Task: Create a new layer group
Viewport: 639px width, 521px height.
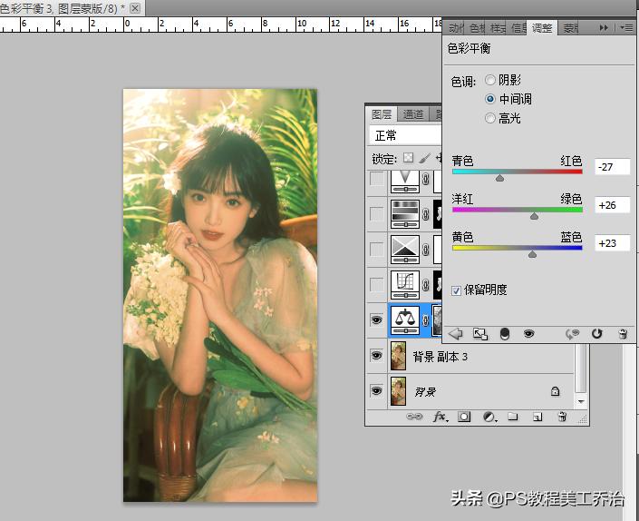Action: tap(513, 417)
